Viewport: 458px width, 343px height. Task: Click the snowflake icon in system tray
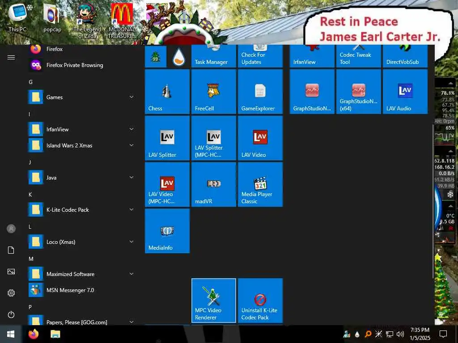coord(378,334)
